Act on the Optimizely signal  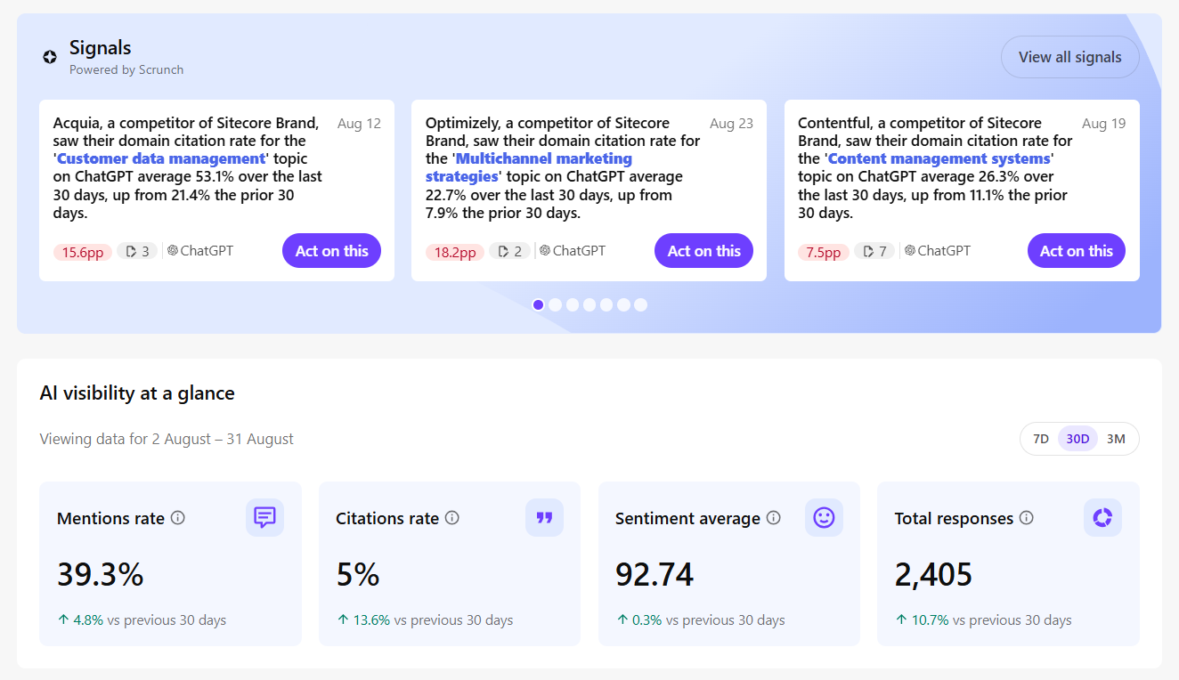(703, 251)
